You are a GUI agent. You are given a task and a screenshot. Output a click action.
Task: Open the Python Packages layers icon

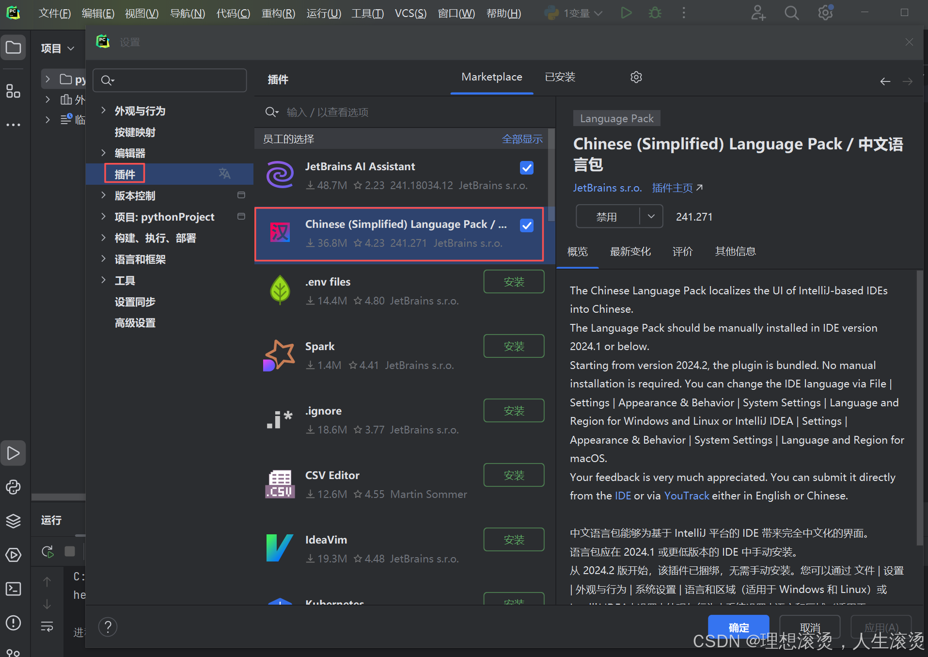click(x=13, y=521)
